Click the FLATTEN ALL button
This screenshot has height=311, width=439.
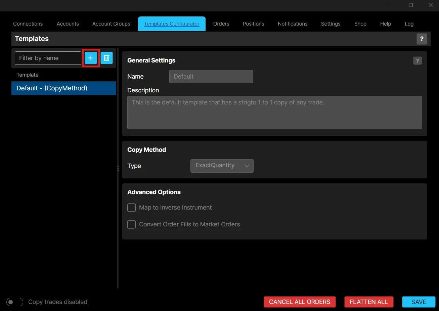[369, 302]
